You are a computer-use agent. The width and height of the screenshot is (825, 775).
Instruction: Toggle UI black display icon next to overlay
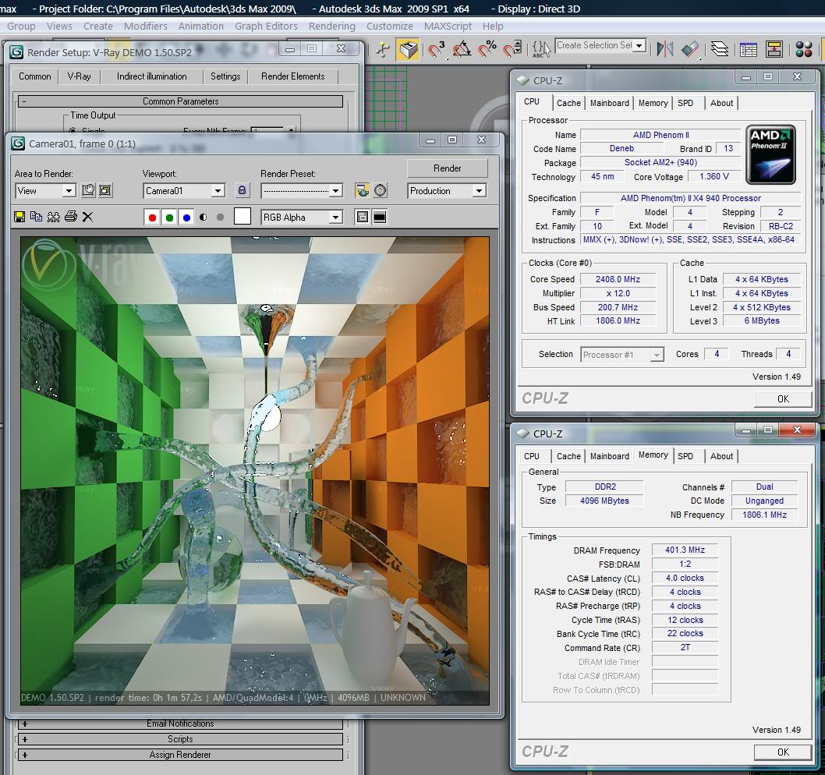(x=379, y=217)
